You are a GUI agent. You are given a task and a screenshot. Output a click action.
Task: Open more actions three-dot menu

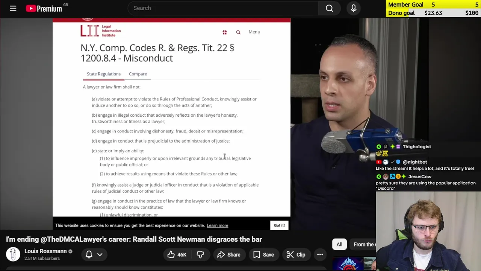(320, 255)
